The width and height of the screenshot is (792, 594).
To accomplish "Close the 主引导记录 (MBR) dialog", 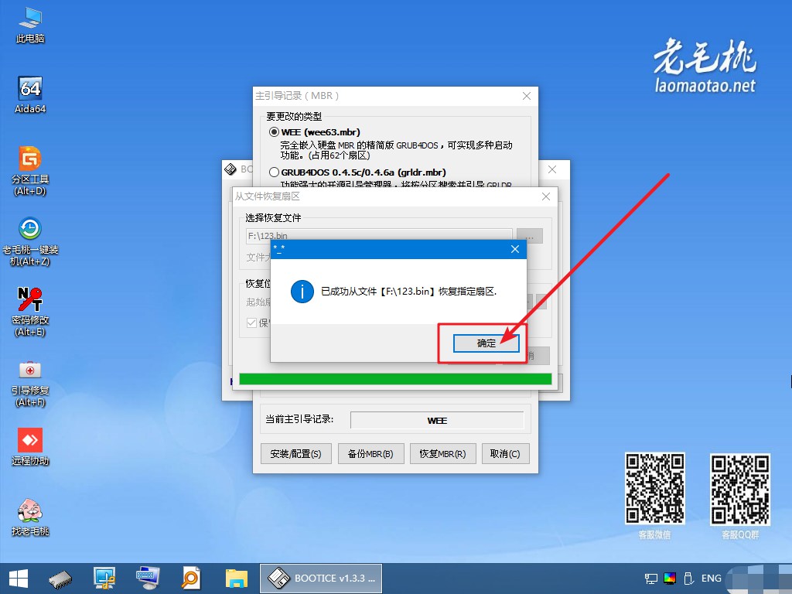I will coord(526,96).
